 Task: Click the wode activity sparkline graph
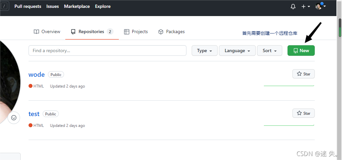click(289, 86)
